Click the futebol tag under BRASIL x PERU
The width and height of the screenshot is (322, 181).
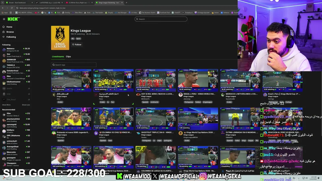[198, 102]
